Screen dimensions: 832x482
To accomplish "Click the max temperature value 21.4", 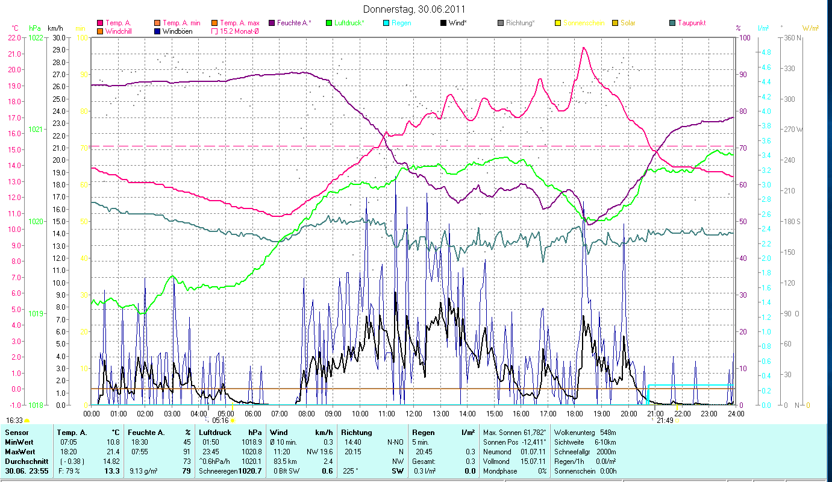I will click(114, 452).
